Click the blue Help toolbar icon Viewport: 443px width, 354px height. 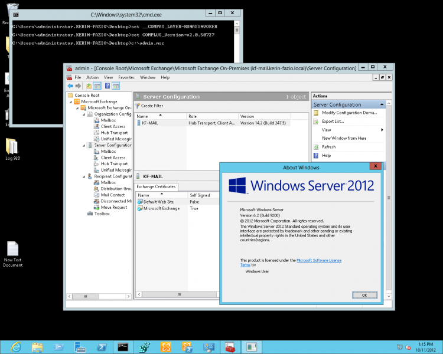108,86
